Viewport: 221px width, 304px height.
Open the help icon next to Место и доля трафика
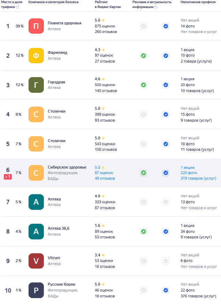pos(17,7)
